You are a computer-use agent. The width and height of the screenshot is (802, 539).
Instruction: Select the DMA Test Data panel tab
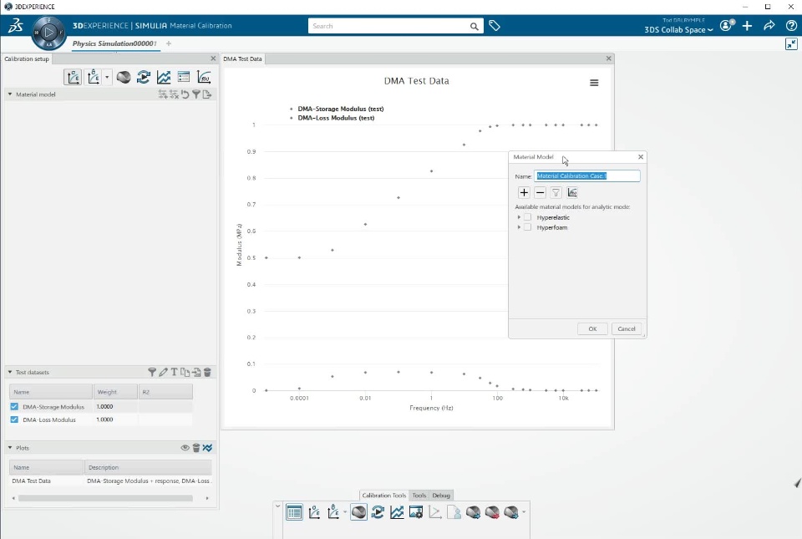tap(242, 58)
